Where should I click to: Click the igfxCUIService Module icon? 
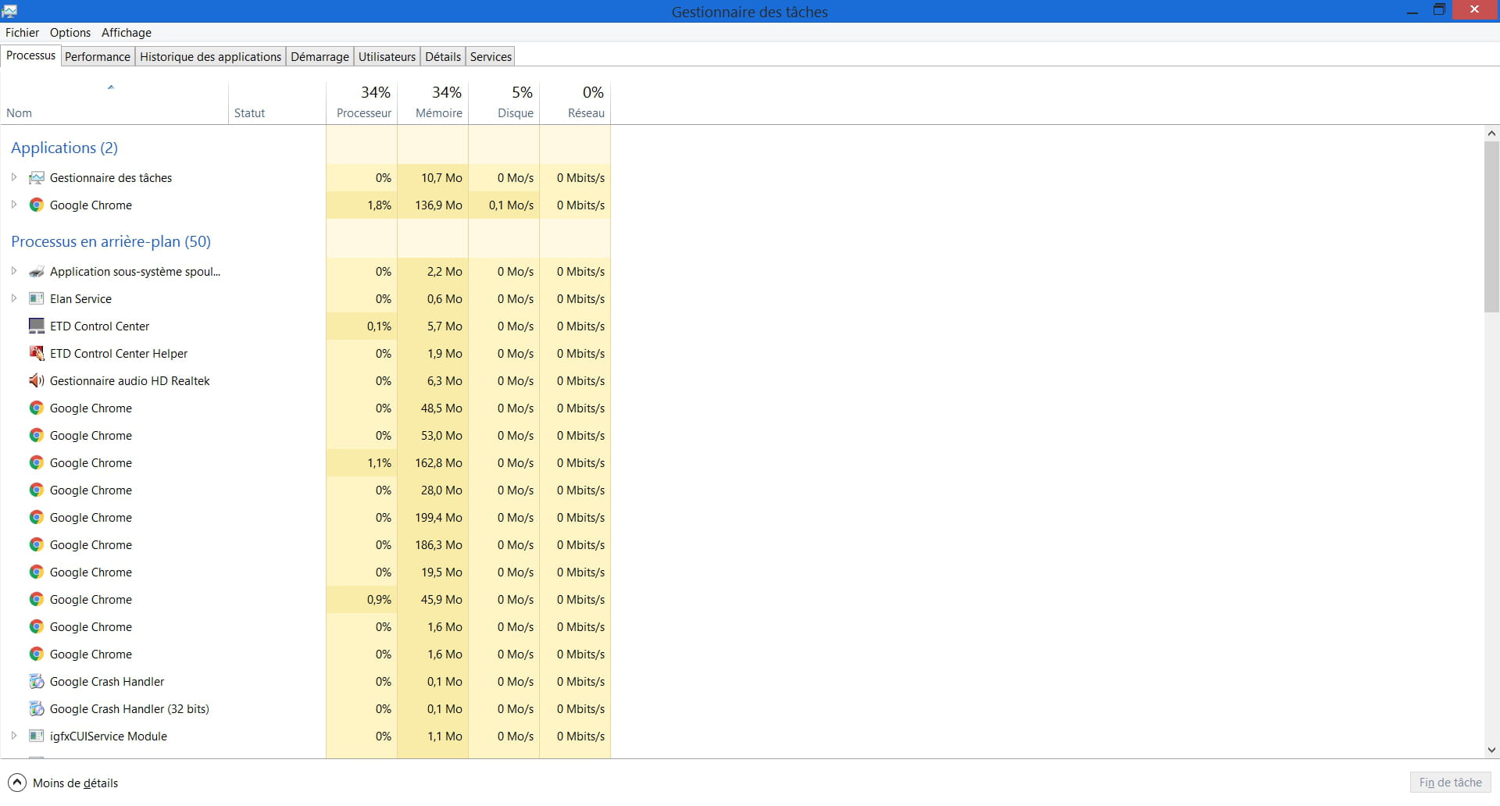(36, 736)
